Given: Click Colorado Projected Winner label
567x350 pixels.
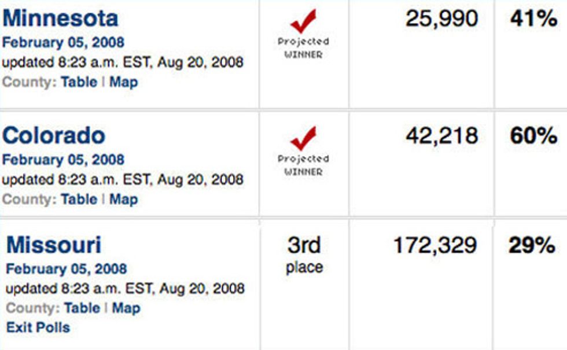Looking at the screenshot, I should [x=303, y=165].
